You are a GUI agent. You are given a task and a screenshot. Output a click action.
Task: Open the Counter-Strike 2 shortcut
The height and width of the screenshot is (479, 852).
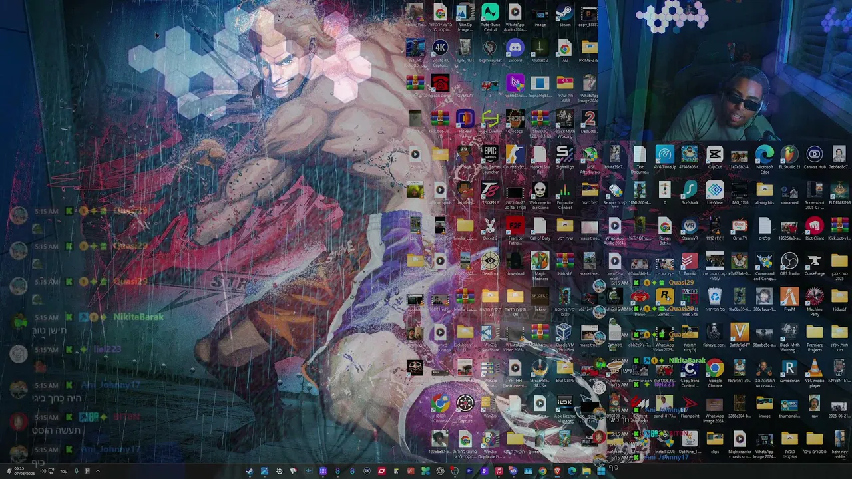tap(515, 158)
